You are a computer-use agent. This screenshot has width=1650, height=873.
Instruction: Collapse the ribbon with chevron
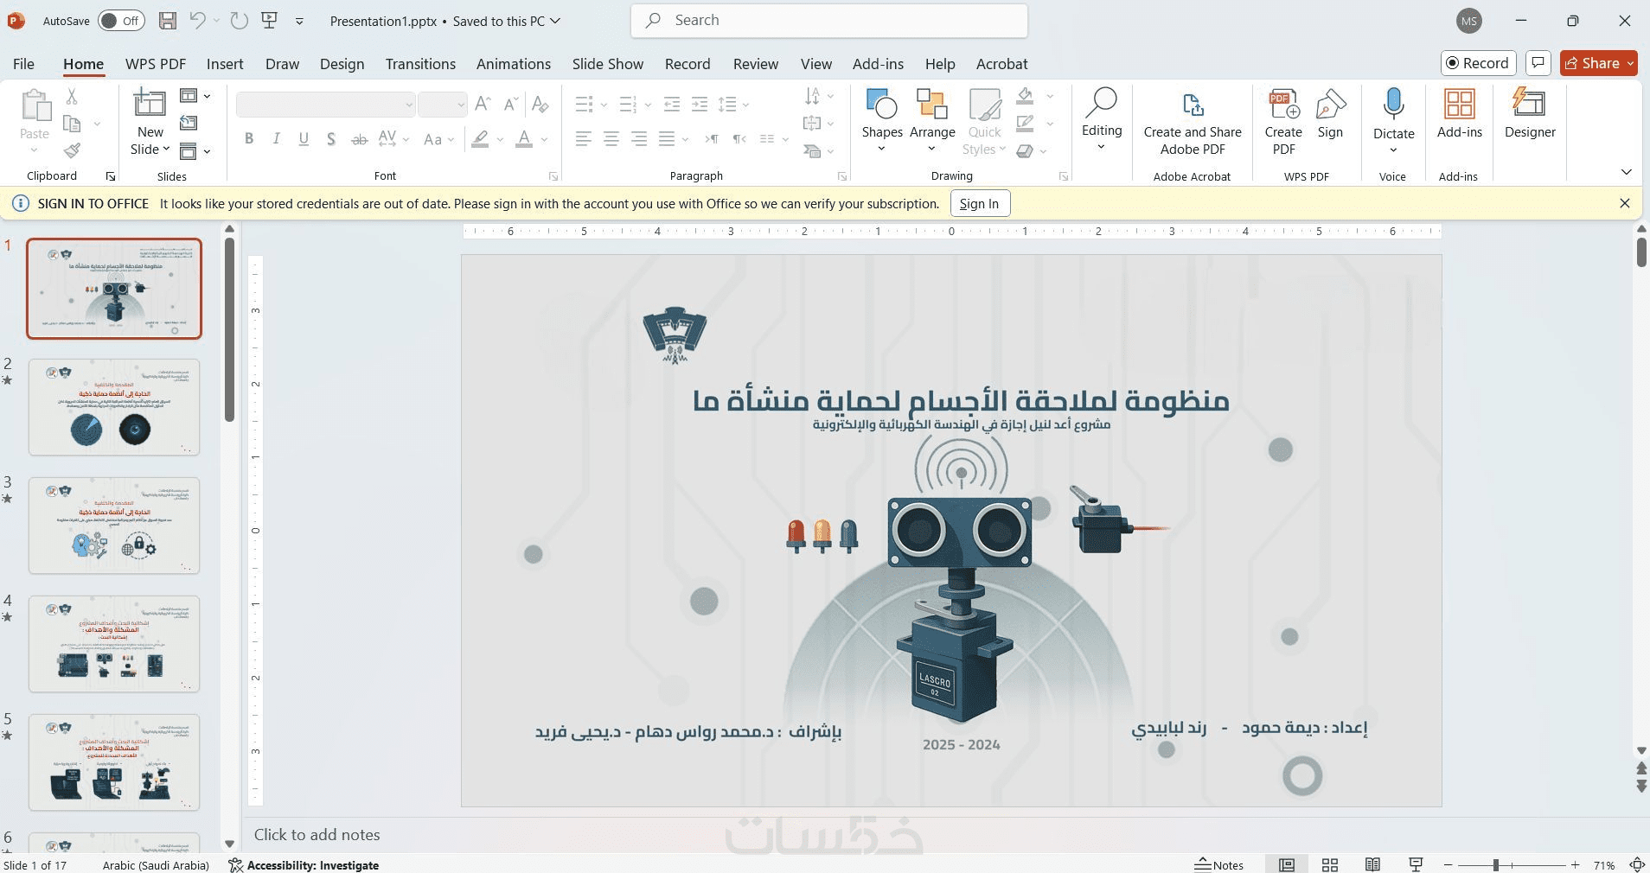tap(1626, 172)
